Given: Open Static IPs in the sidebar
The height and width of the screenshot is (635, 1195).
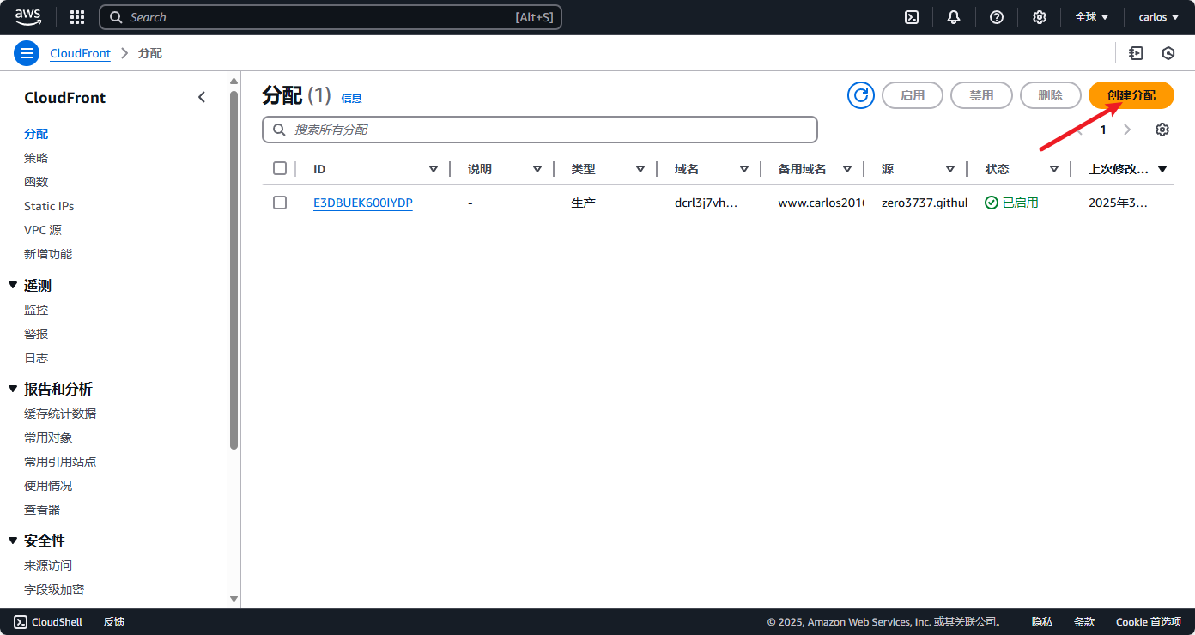Looking at the screenshot, I should pos(49,206).
